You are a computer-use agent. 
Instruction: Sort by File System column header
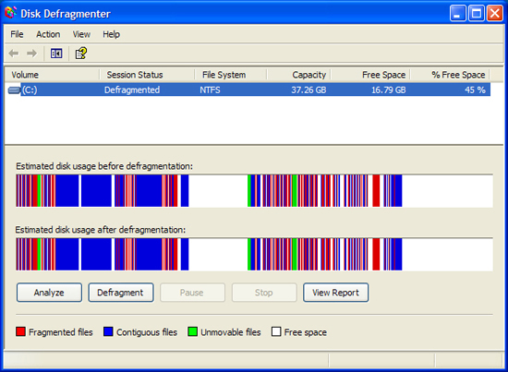[x=230, y=75]
